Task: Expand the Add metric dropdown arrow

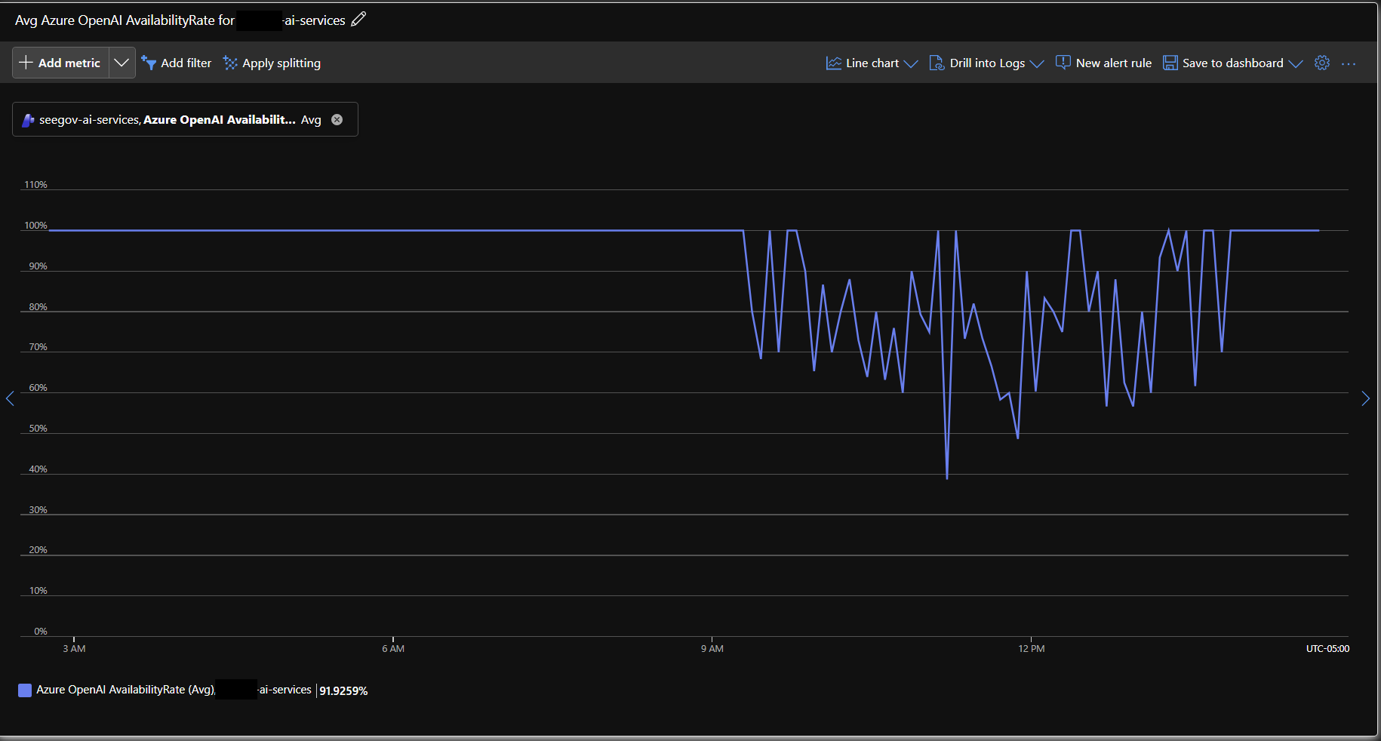Action: click(x=121, y=63)
